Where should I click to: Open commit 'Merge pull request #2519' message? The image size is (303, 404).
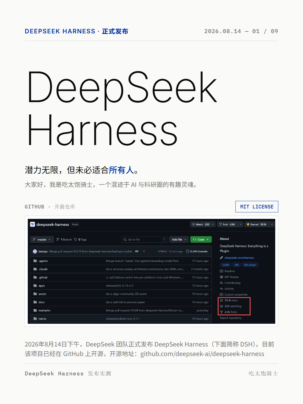pyautogui.click(x=91, y=251)
